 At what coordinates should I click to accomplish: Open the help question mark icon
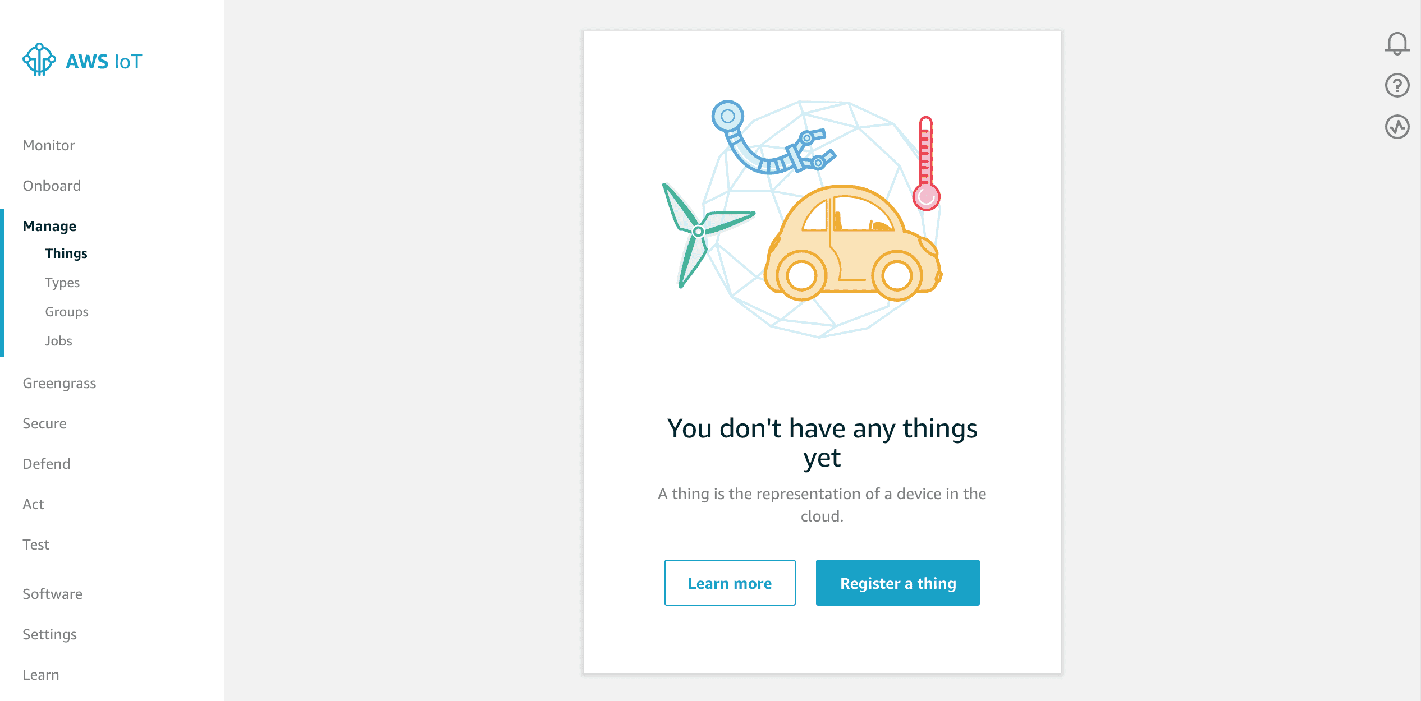1397,85
